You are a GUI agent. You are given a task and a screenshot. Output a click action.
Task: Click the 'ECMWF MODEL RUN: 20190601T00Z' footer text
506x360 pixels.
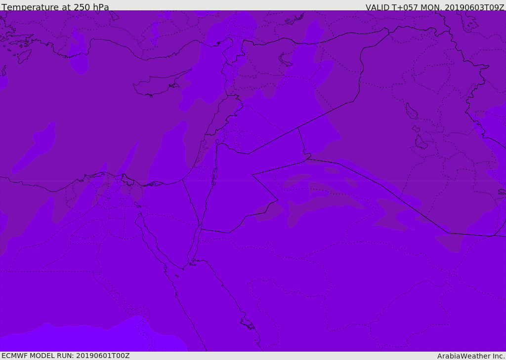pyautogui.click(x=66, y=356)
